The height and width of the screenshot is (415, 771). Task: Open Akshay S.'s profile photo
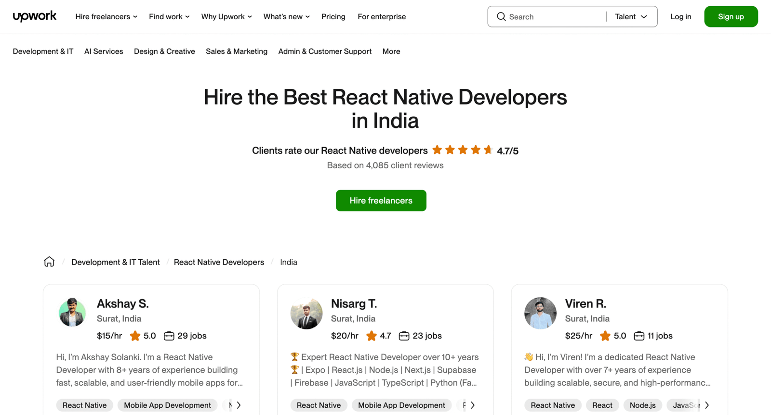coord(72,313)
